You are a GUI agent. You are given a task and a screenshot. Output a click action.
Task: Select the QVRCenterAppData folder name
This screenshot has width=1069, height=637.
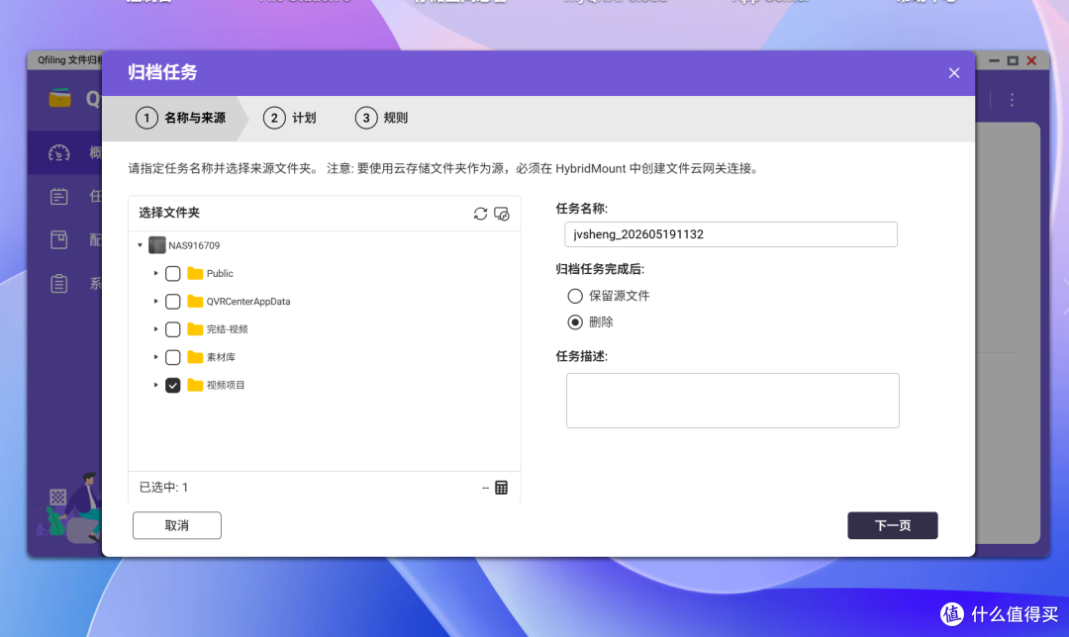pos(248,301)
